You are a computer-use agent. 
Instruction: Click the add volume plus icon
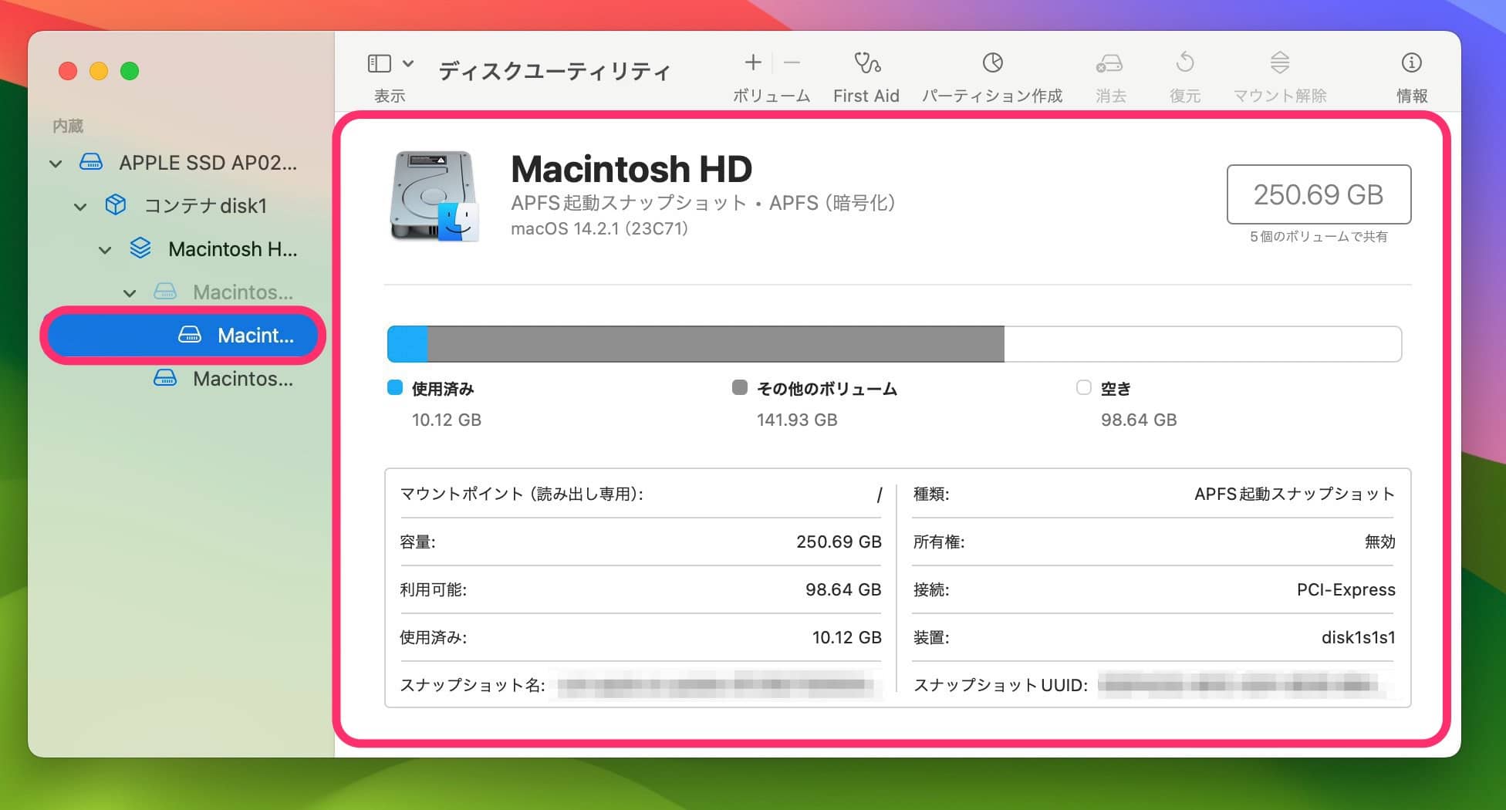pos(753,62)
